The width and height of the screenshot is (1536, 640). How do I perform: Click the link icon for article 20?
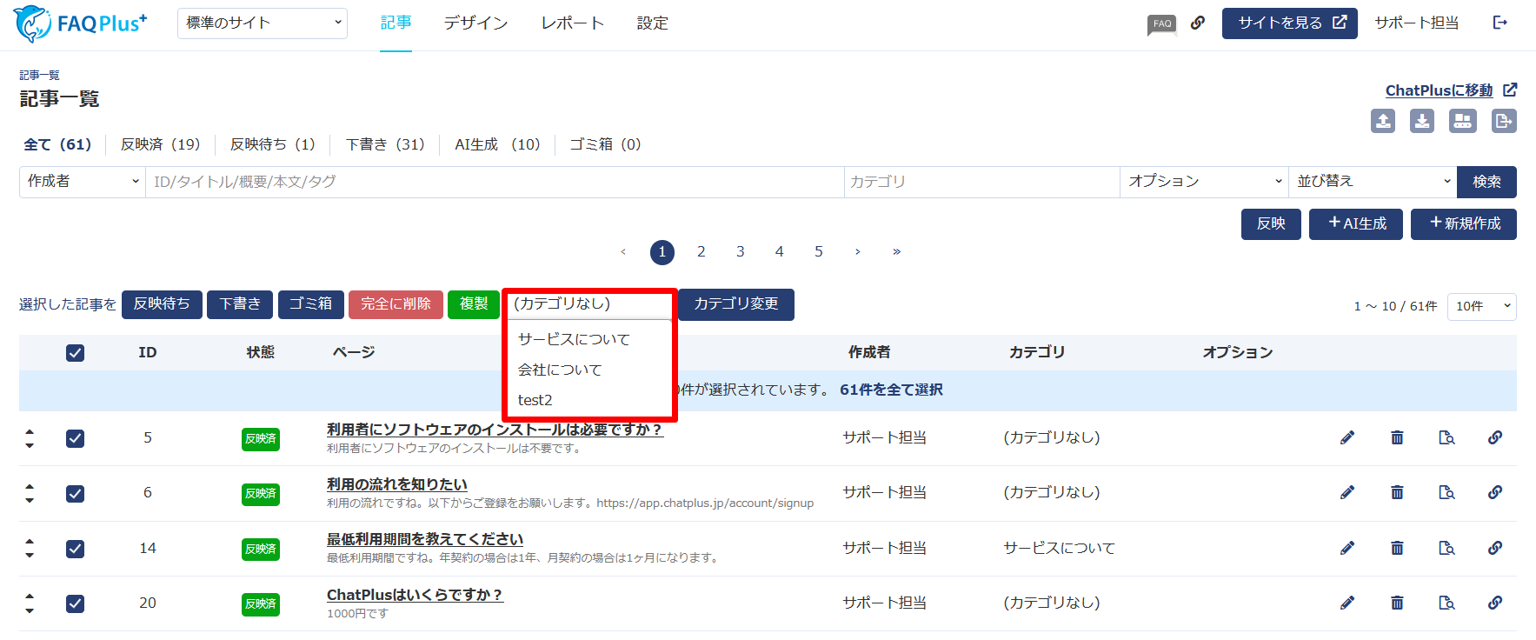pos(1495,603)
